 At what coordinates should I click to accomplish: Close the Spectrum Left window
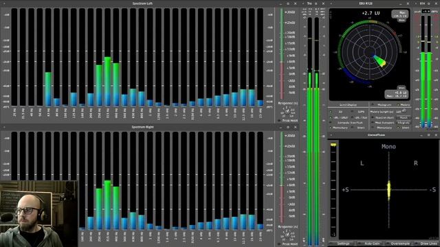tap(295, 3)
